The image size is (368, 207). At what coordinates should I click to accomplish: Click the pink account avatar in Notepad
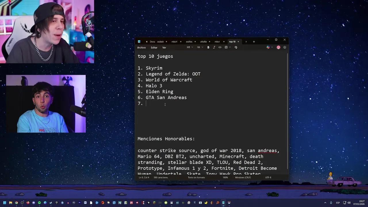[278, 47]
